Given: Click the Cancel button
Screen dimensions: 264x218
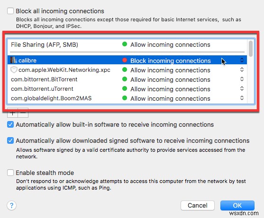Looking at the screenshot, I should point(198,205).
